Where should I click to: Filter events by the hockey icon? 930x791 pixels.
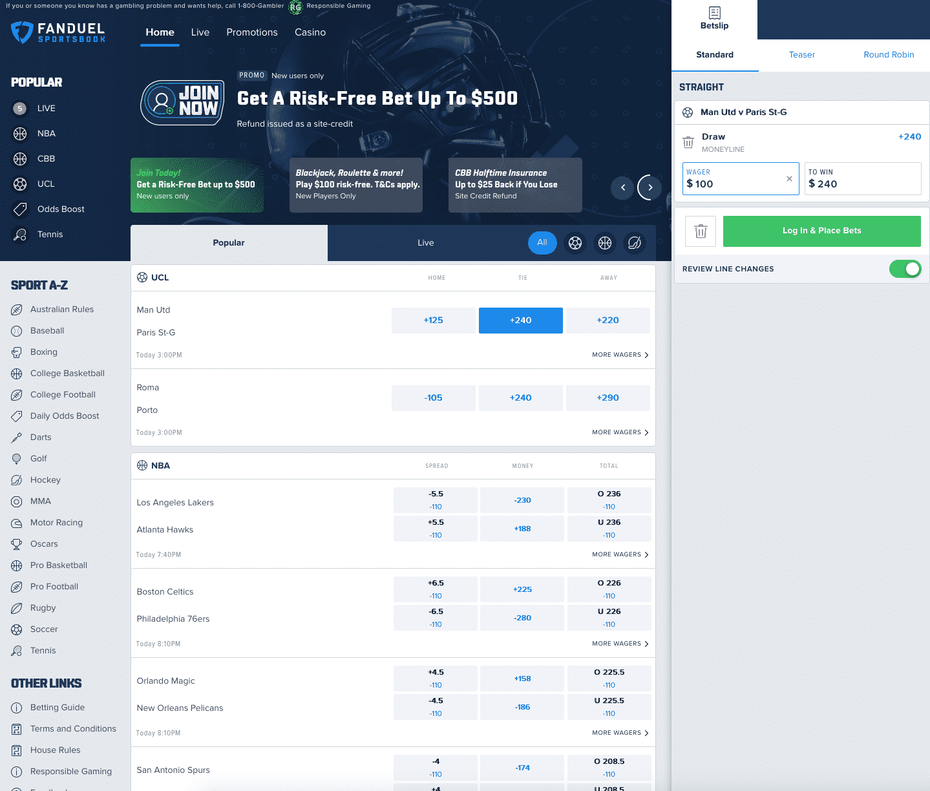(x=635, y=243)
